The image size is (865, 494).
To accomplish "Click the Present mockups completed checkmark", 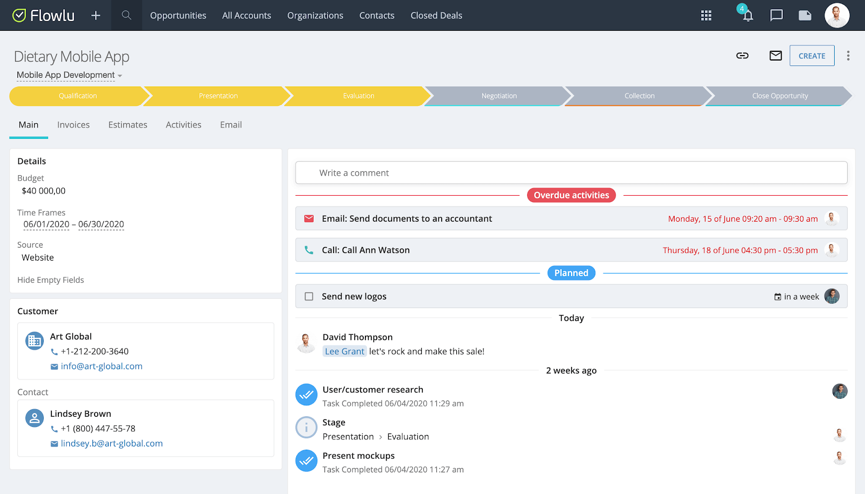I will pyautogui.click(x=306, y=461).
